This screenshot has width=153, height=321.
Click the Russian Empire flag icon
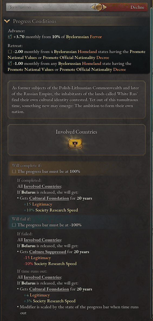point(75,144)
